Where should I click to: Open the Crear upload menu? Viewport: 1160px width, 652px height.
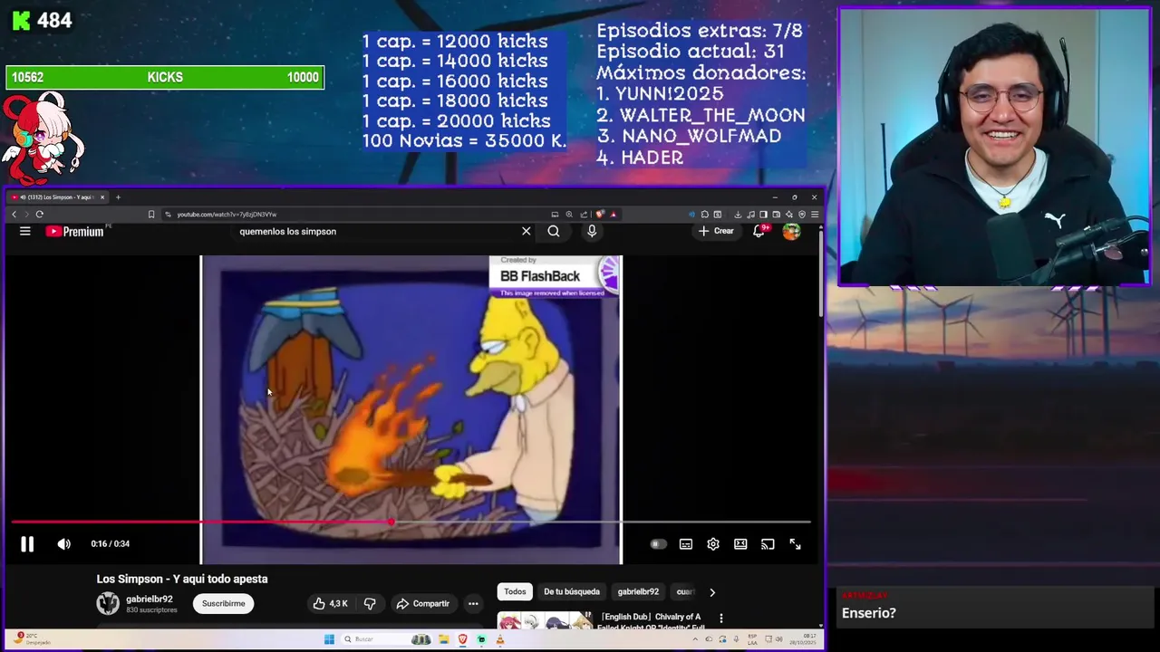pyautogui.click(x=716, y=231)
